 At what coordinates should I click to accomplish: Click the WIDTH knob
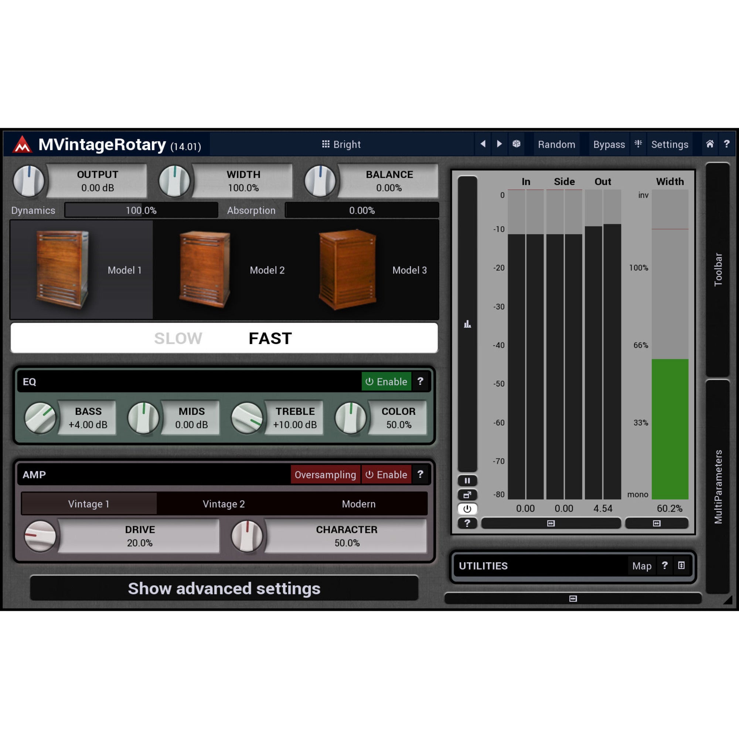[174, 181]
